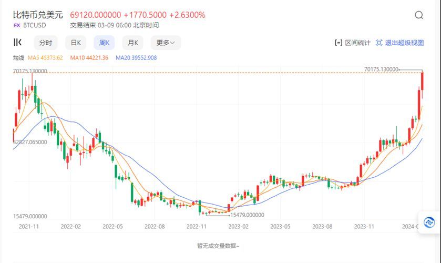The width and height of the screenshot is (441, 263).
Task: Click the 15479.000000 low marker label on chart
Action: point(247,215)
